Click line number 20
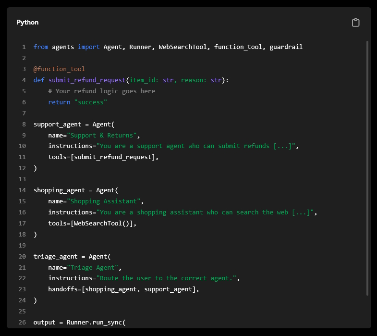 pyautogui.click(x=22, y=257)
